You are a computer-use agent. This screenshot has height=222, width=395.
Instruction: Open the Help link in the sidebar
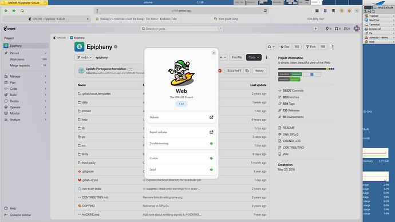tap(10, 208)
